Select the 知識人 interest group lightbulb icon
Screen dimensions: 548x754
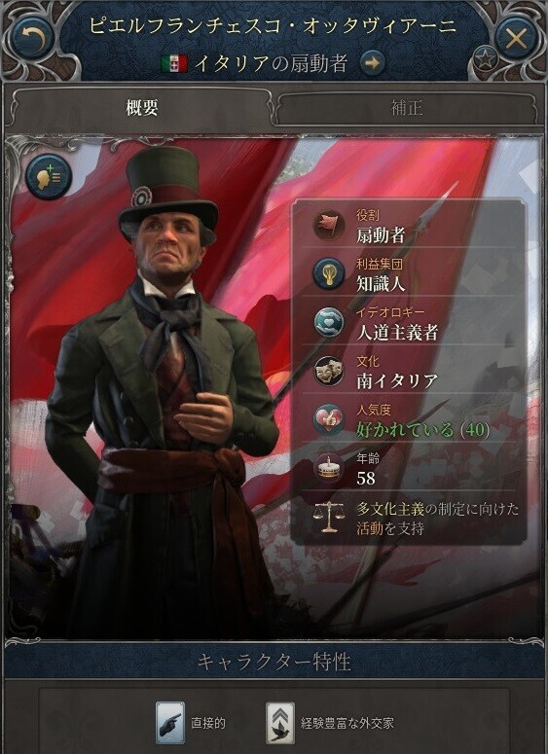(x=329, y=273)
